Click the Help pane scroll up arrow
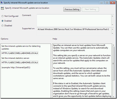 [x=113, y=45]
